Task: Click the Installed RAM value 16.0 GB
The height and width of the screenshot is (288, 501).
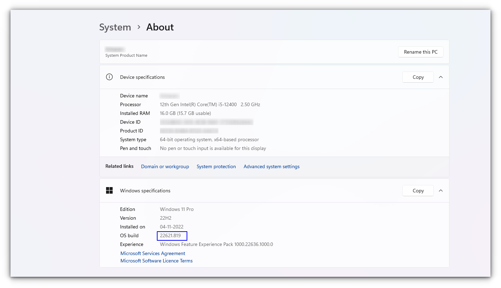Action: 186,113
